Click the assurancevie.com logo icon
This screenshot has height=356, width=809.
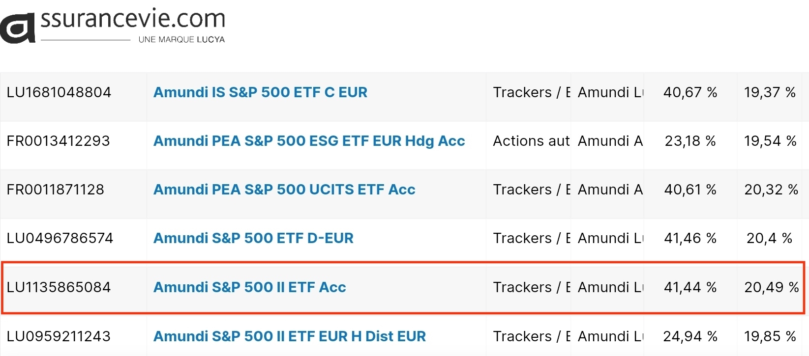[x=18, y=28]
